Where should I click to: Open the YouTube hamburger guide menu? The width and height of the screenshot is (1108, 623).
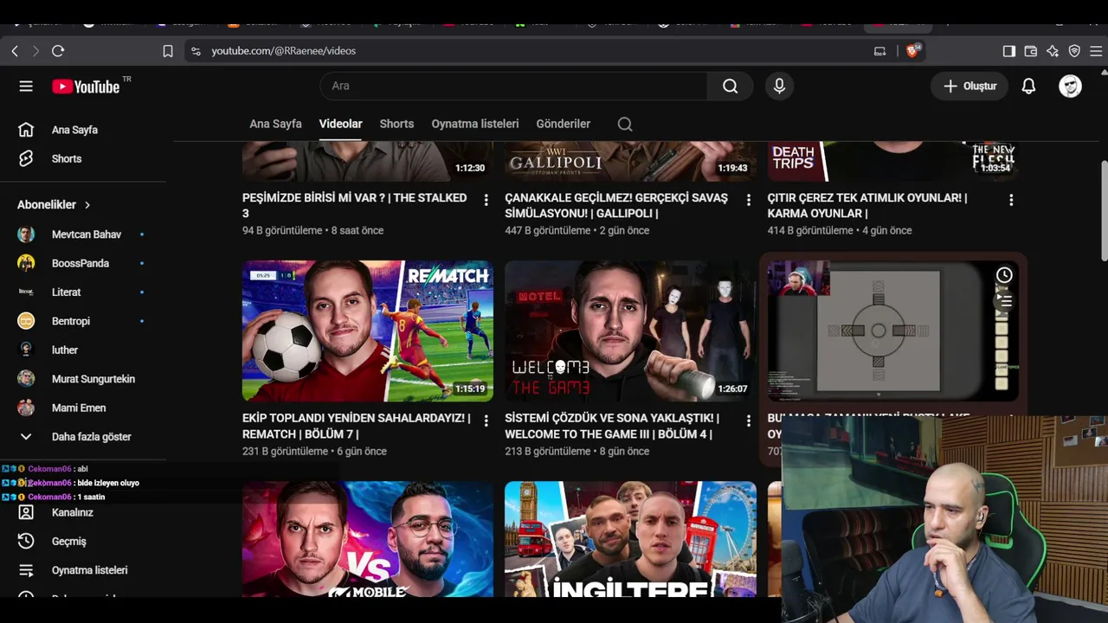(26, 86)
